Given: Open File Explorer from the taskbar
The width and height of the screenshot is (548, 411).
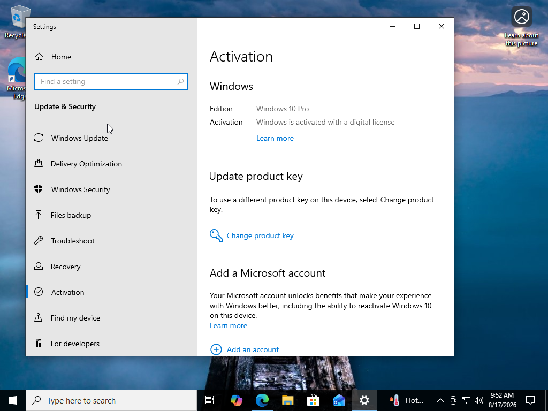Looking at the screenshot, I should coord(287,400).
